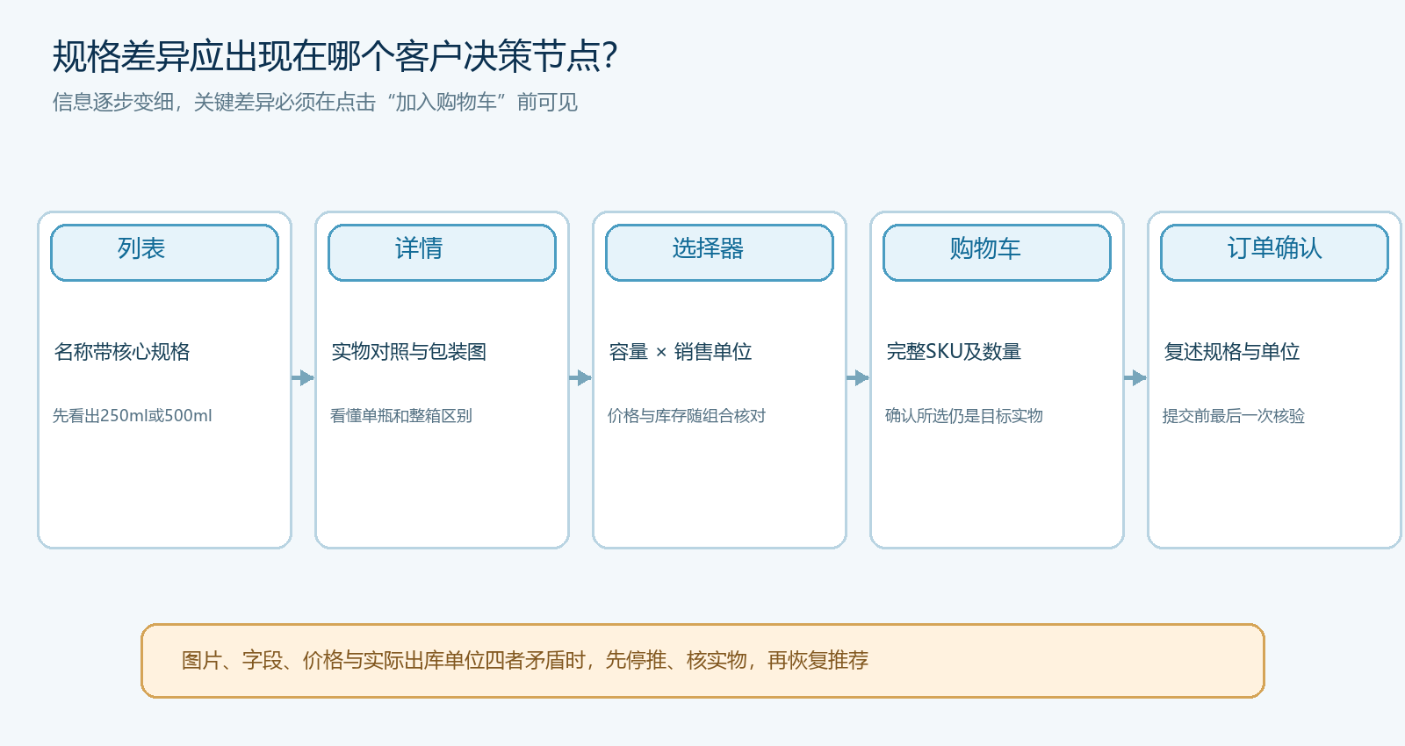Click the 选择器 stage header
The height and width of the screenshot is (746, 1405).
click(719, 253)
